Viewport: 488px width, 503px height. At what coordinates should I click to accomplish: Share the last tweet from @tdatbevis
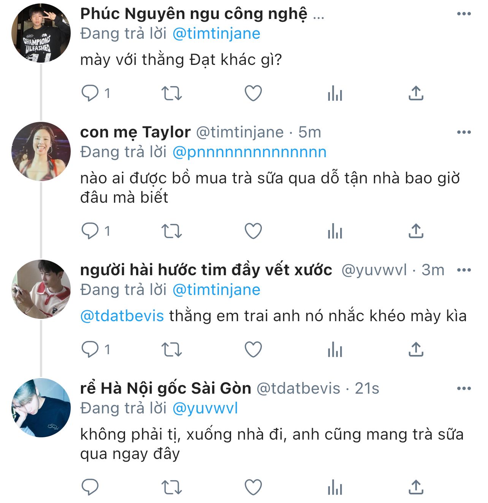pos(416,487)
